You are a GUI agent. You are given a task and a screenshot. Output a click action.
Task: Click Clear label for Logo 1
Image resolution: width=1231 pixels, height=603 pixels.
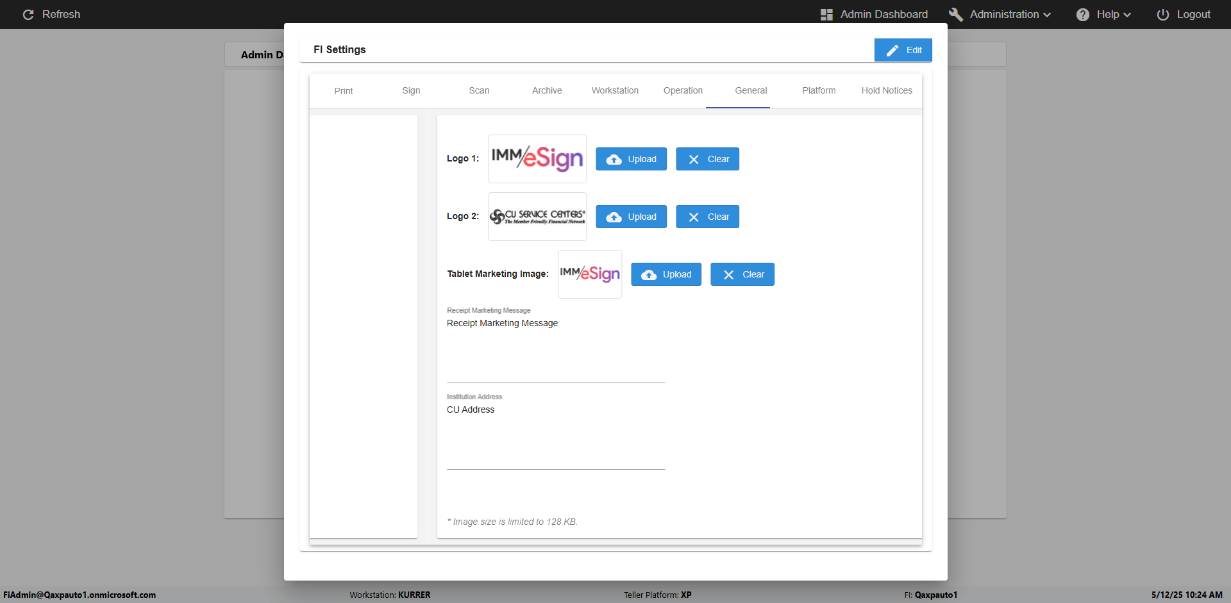point(719,159)
